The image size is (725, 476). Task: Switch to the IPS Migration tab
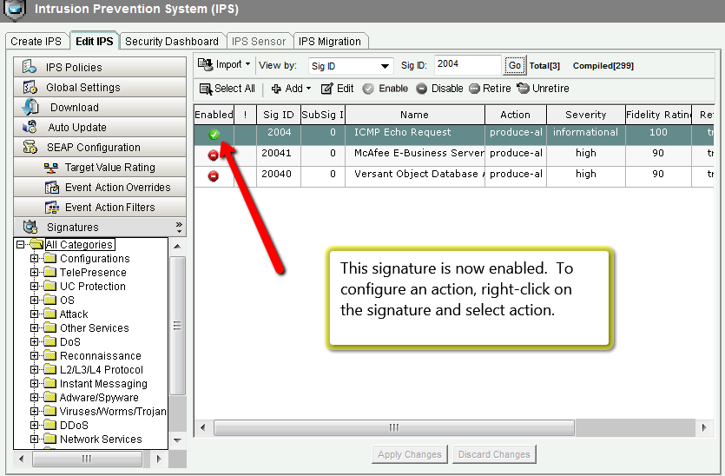tap(330, 42)
